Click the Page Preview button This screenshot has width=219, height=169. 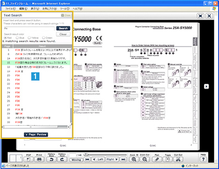tap(36, 135)
